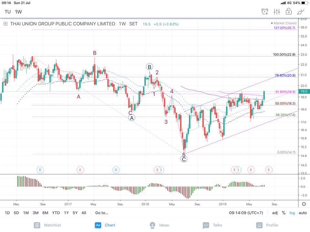Tap the earnings E marker near 2018
Screen dimensions: 310x232
click(x=157, y=170)
